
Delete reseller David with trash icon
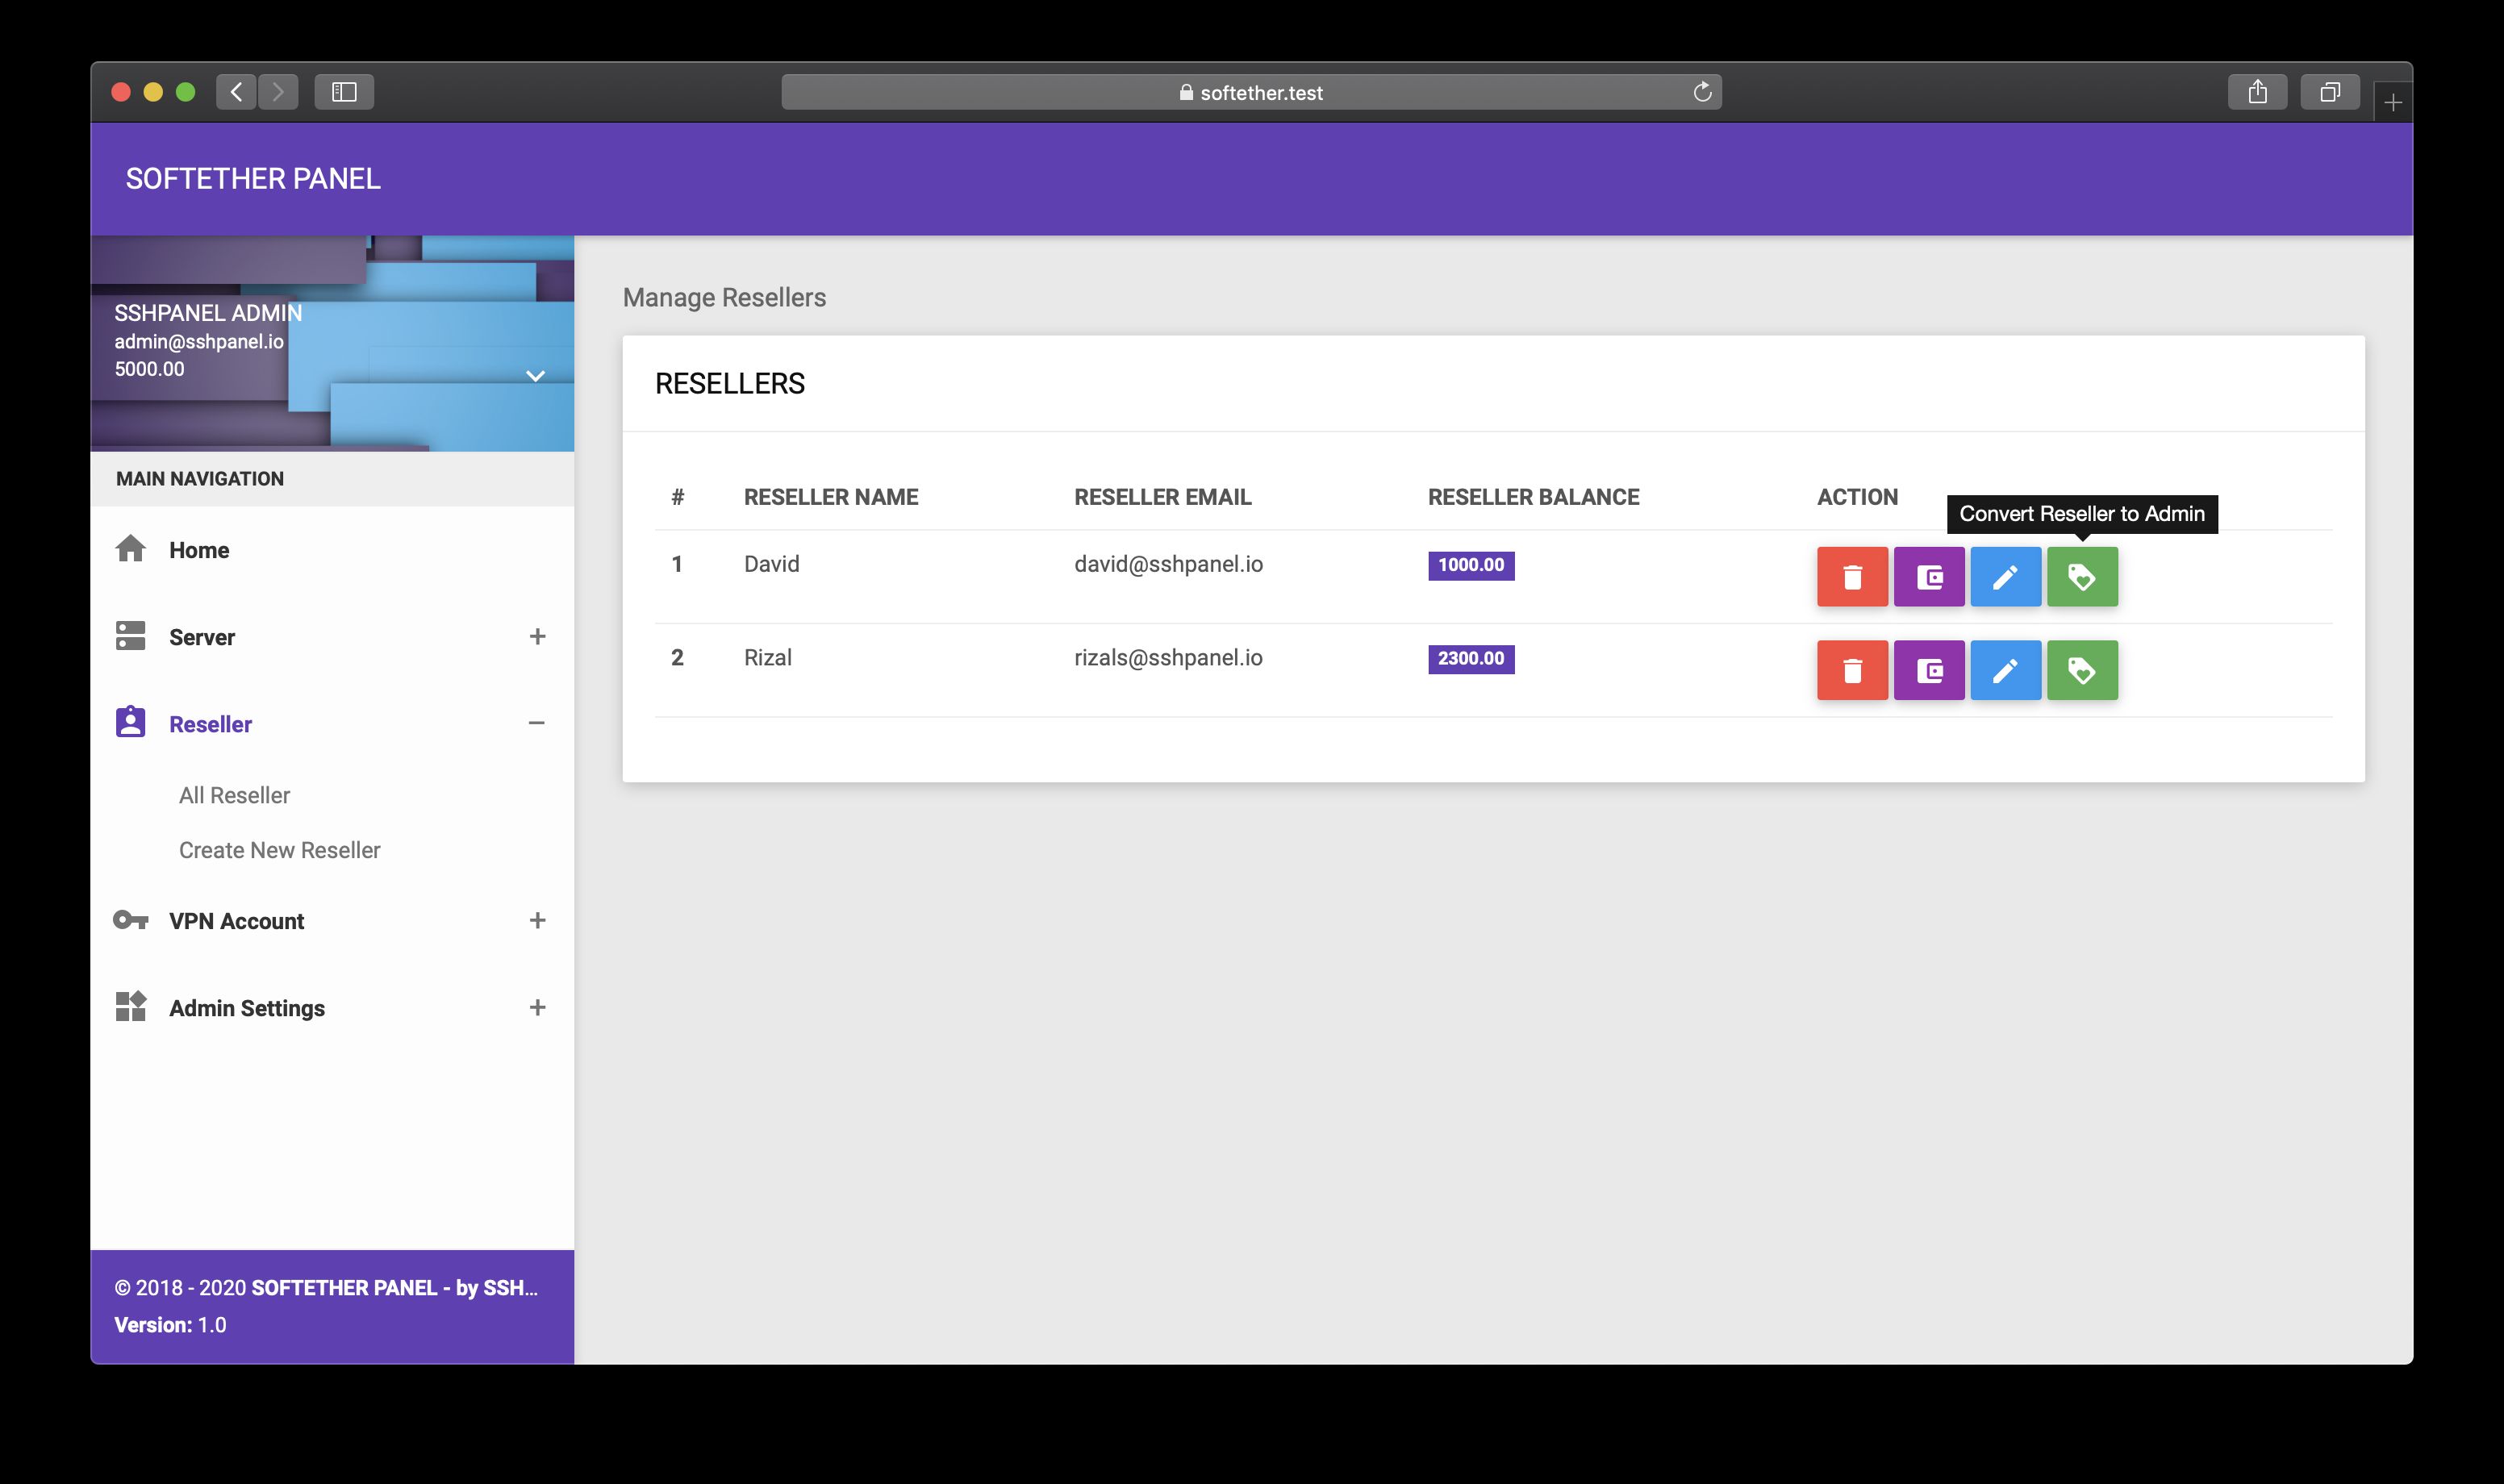click(x=1852, y=577)
